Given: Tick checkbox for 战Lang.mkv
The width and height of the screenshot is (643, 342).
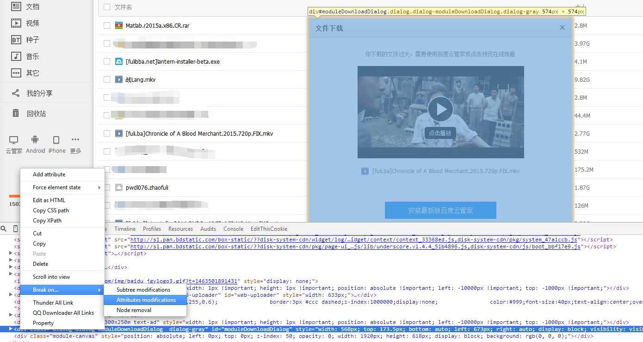Looking at the screenshot, I should tap(107, 79).
